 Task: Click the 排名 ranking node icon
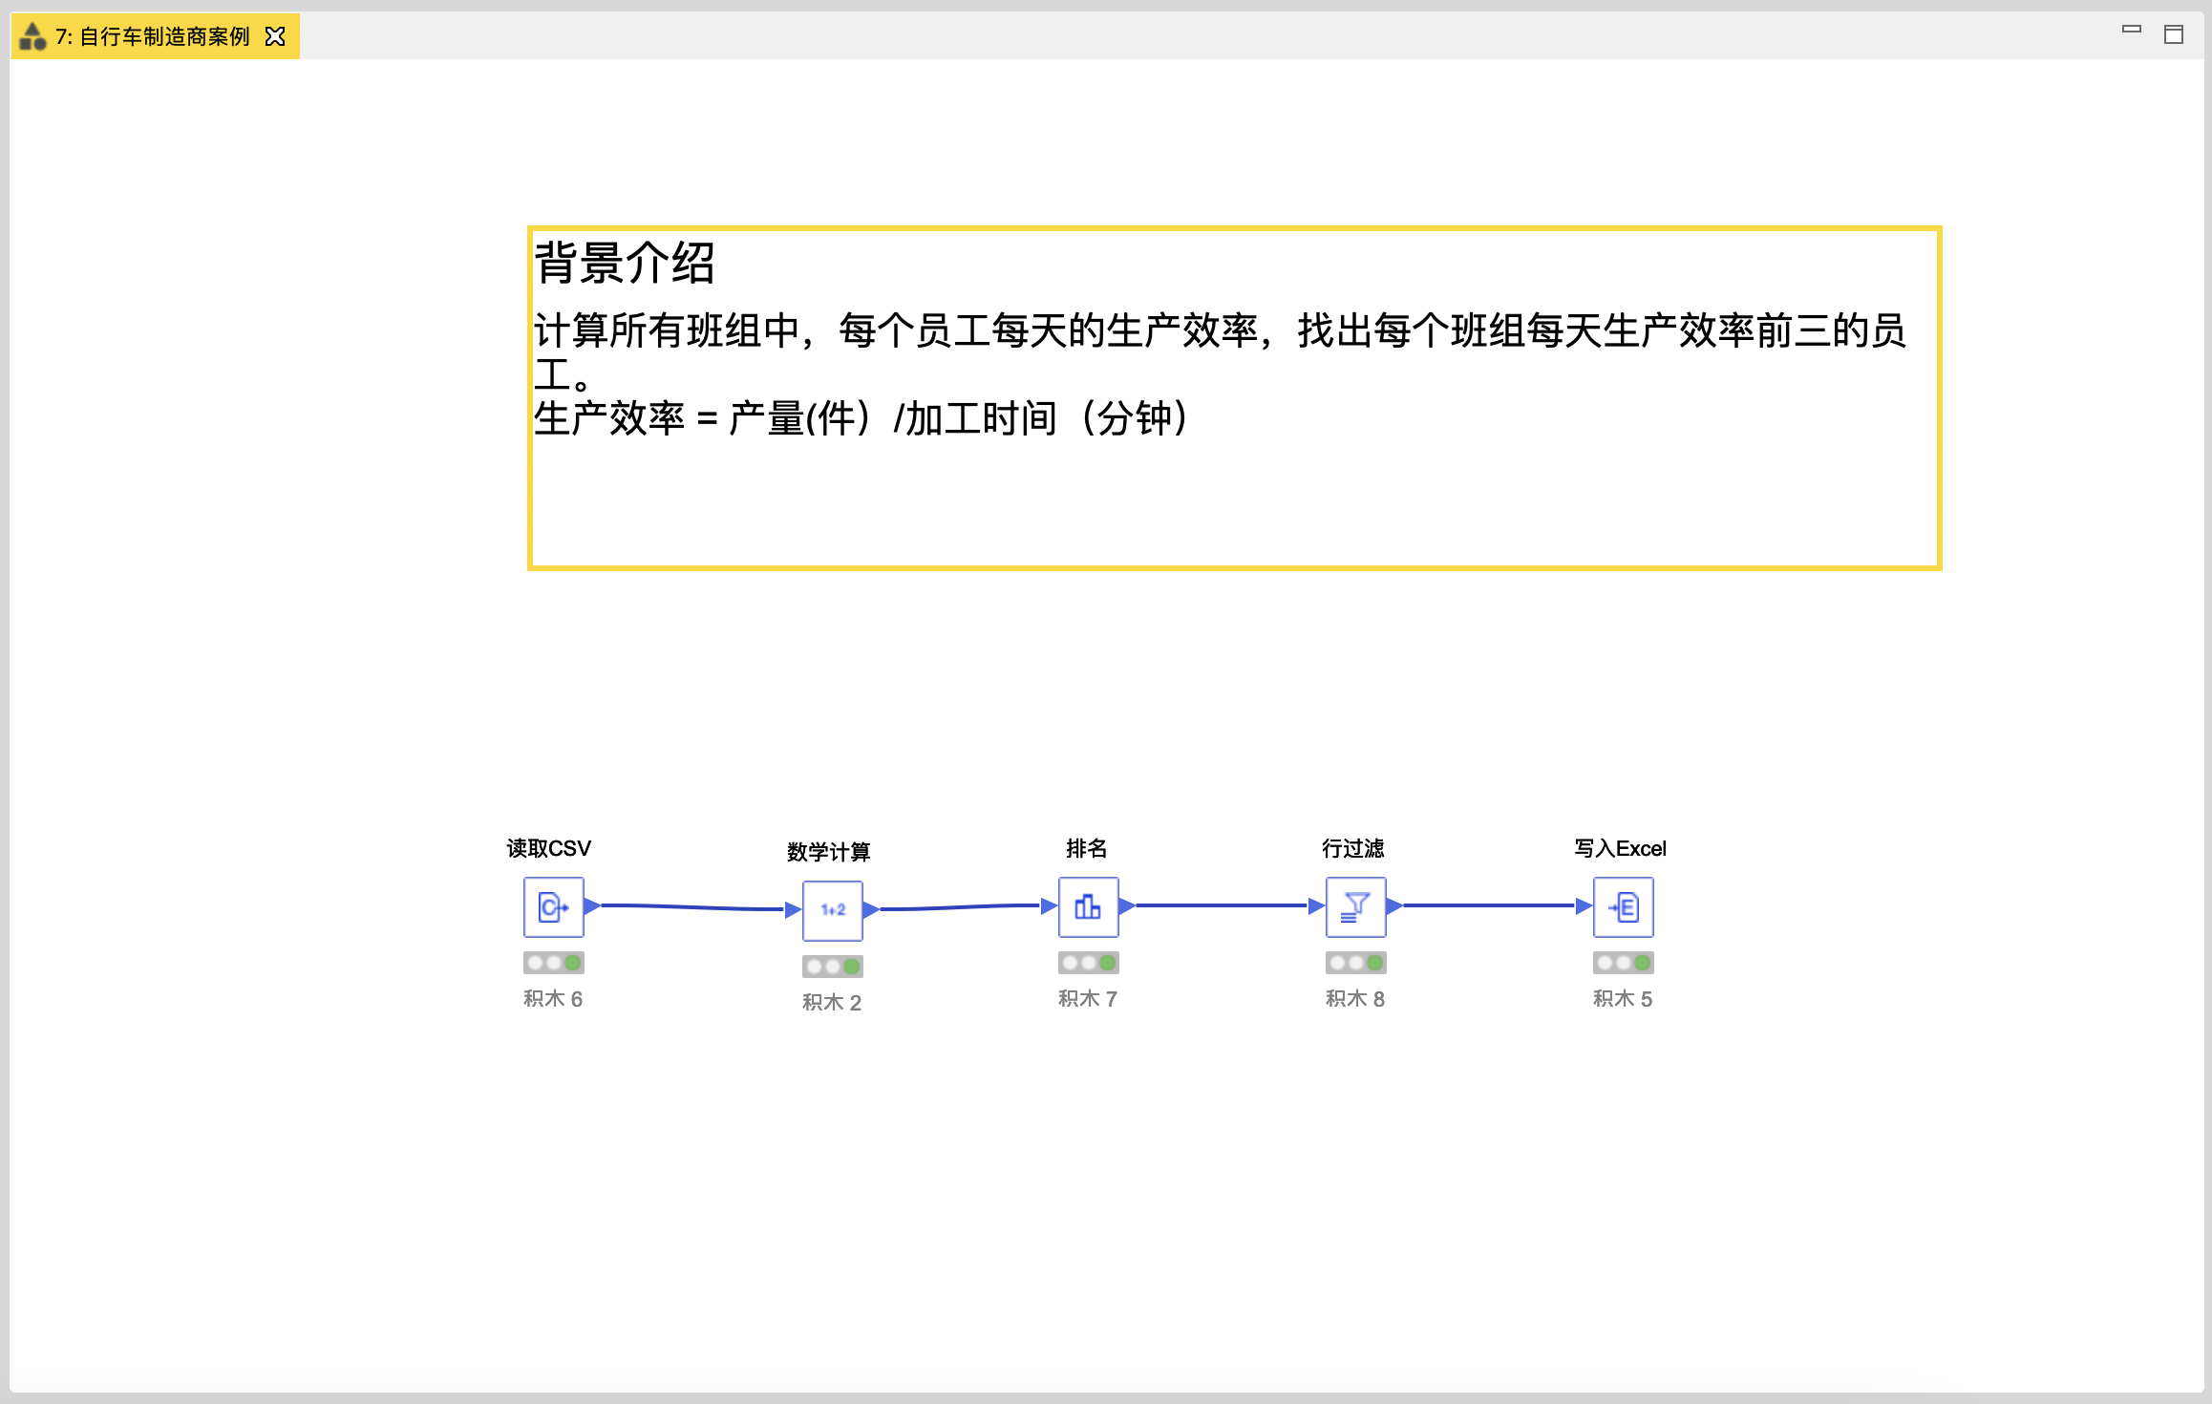tap(1088, 906)
